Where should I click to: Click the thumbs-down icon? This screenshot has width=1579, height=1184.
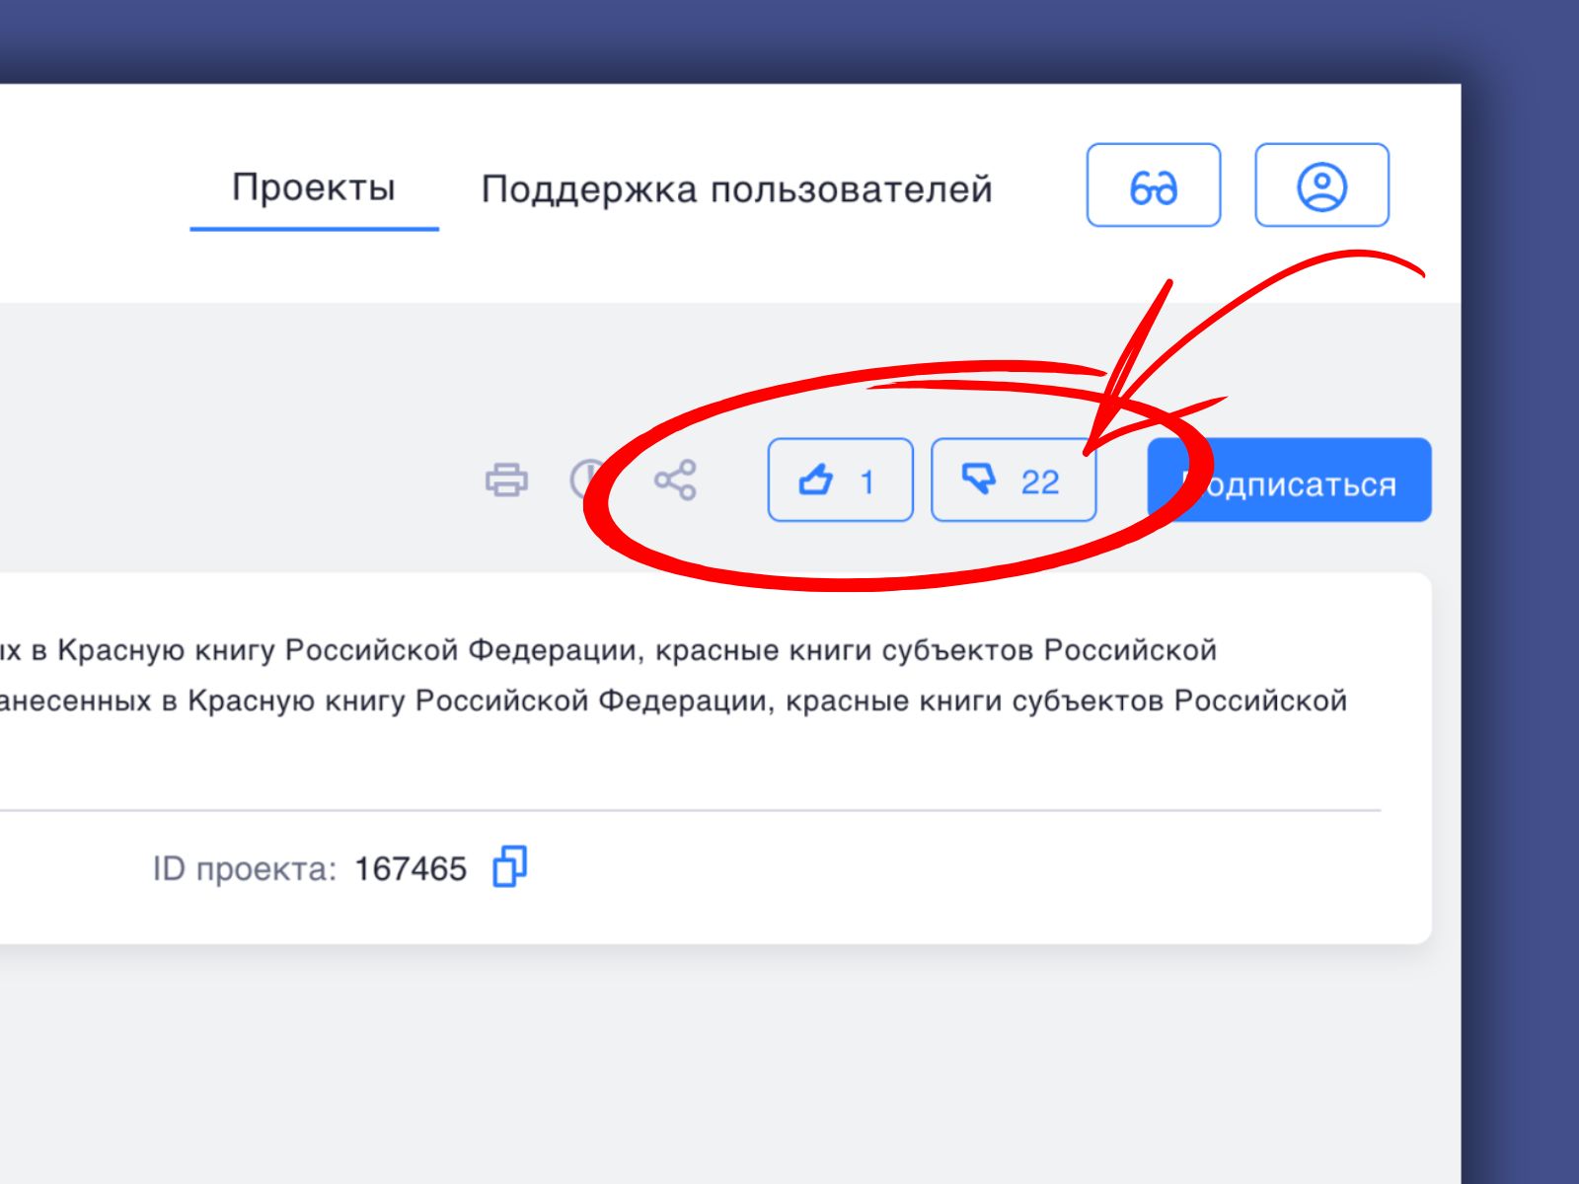[x=979, y=480]
